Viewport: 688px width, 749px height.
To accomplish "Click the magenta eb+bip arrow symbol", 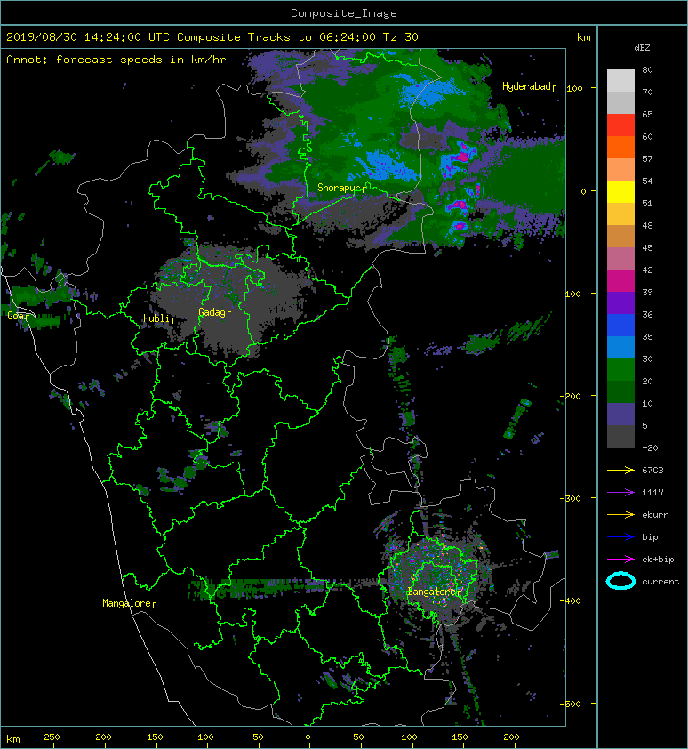I will click(620, 560).
